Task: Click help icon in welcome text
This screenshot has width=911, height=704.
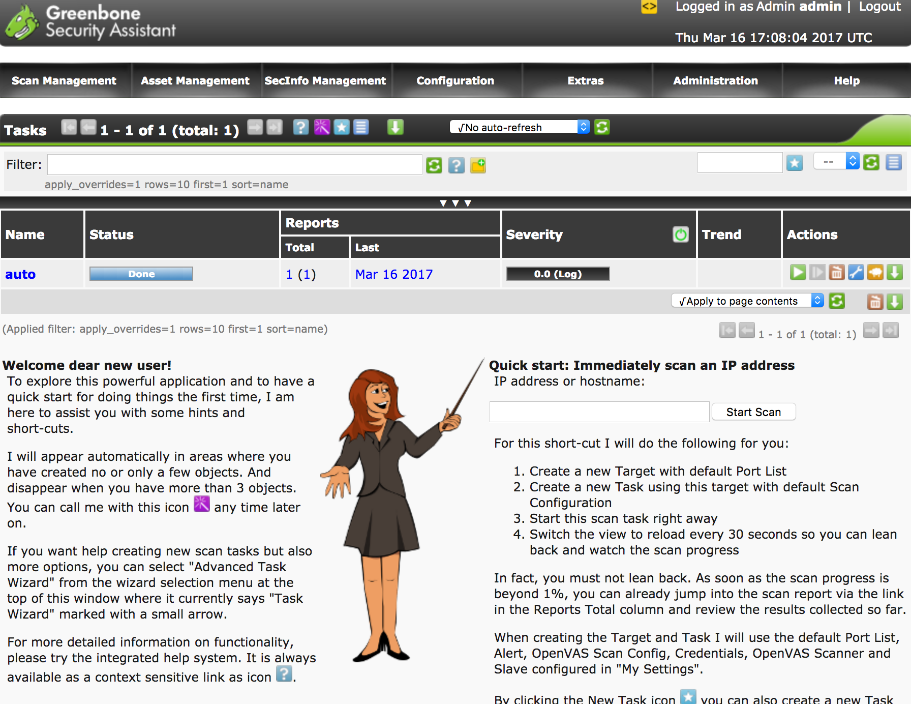Action: point(284,673)
